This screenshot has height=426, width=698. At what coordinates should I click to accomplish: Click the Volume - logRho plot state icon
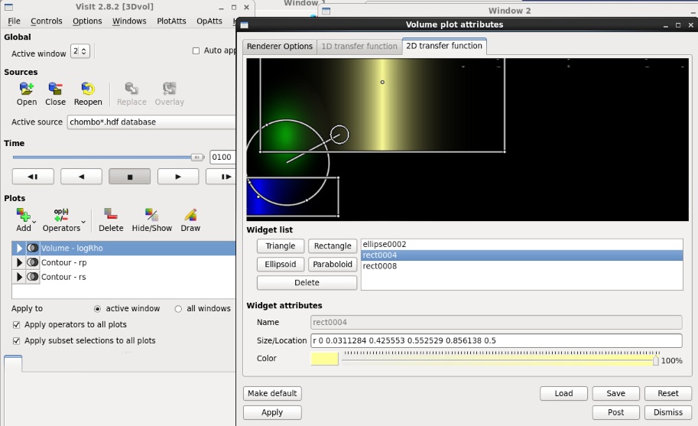[33, 248]
